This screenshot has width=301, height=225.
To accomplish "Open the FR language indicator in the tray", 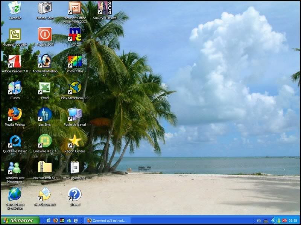I will click(259, 220).
